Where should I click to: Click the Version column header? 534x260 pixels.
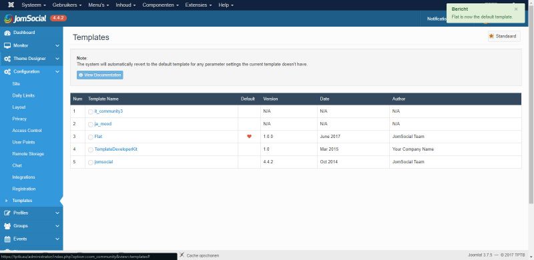[x=270, y=99]
